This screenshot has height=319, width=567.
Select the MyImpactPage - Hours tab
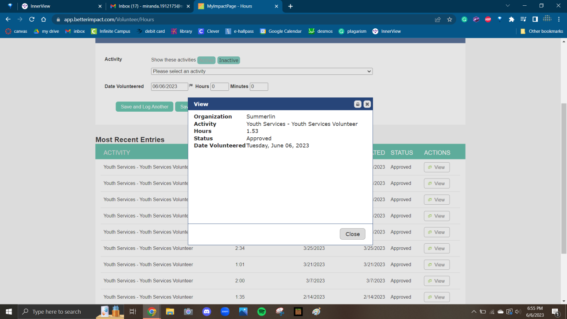click(x=238, y=6)
